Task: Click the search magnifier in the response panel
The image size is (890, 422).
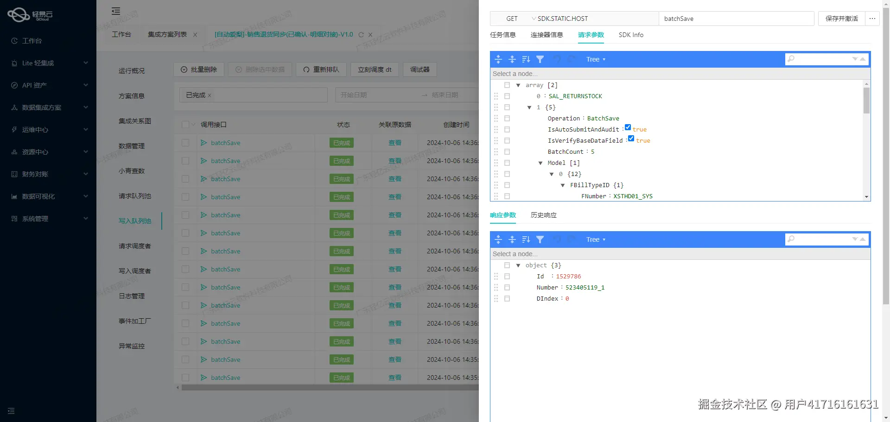Action: [x=791, y=239]
